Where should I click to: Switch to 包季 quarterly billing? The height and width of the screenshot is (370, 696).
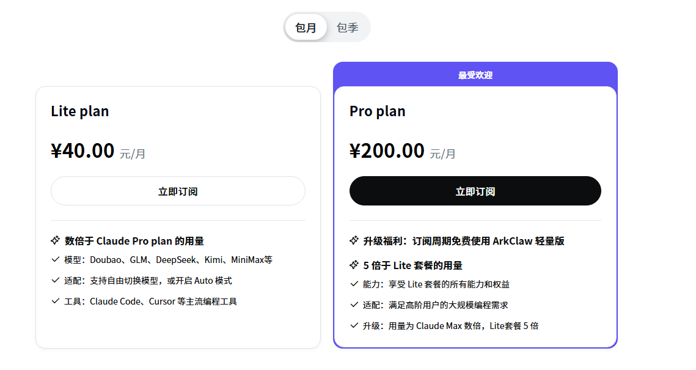(348, 28)
